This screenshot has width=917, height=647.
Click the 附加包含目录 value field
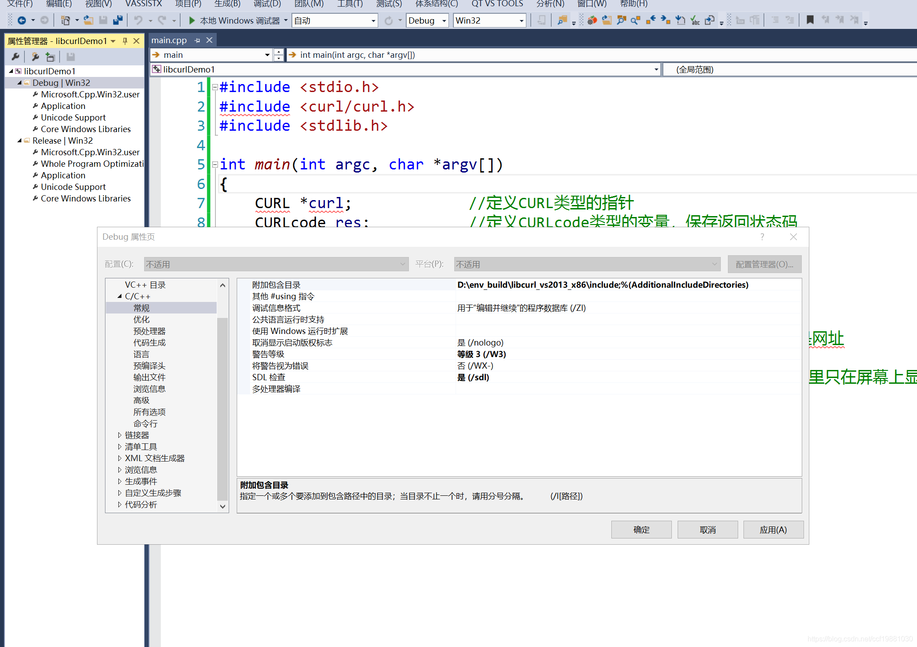628,285
